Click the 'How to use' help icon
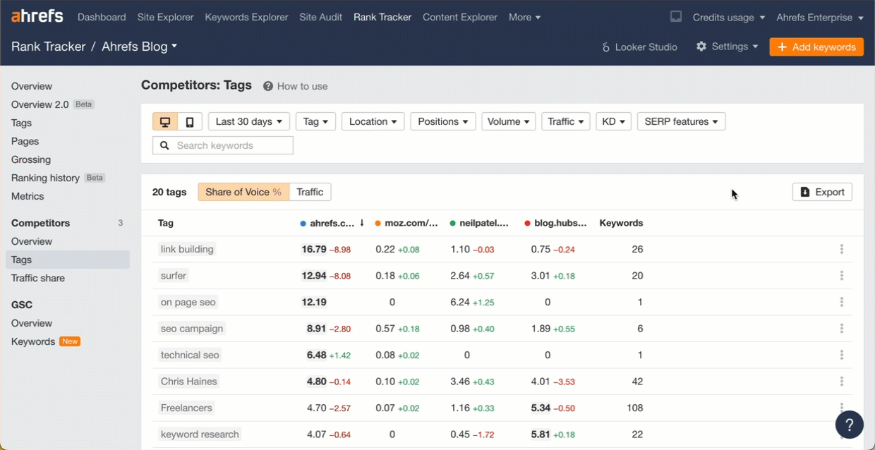The image size is (875, 450). point(267,86)
